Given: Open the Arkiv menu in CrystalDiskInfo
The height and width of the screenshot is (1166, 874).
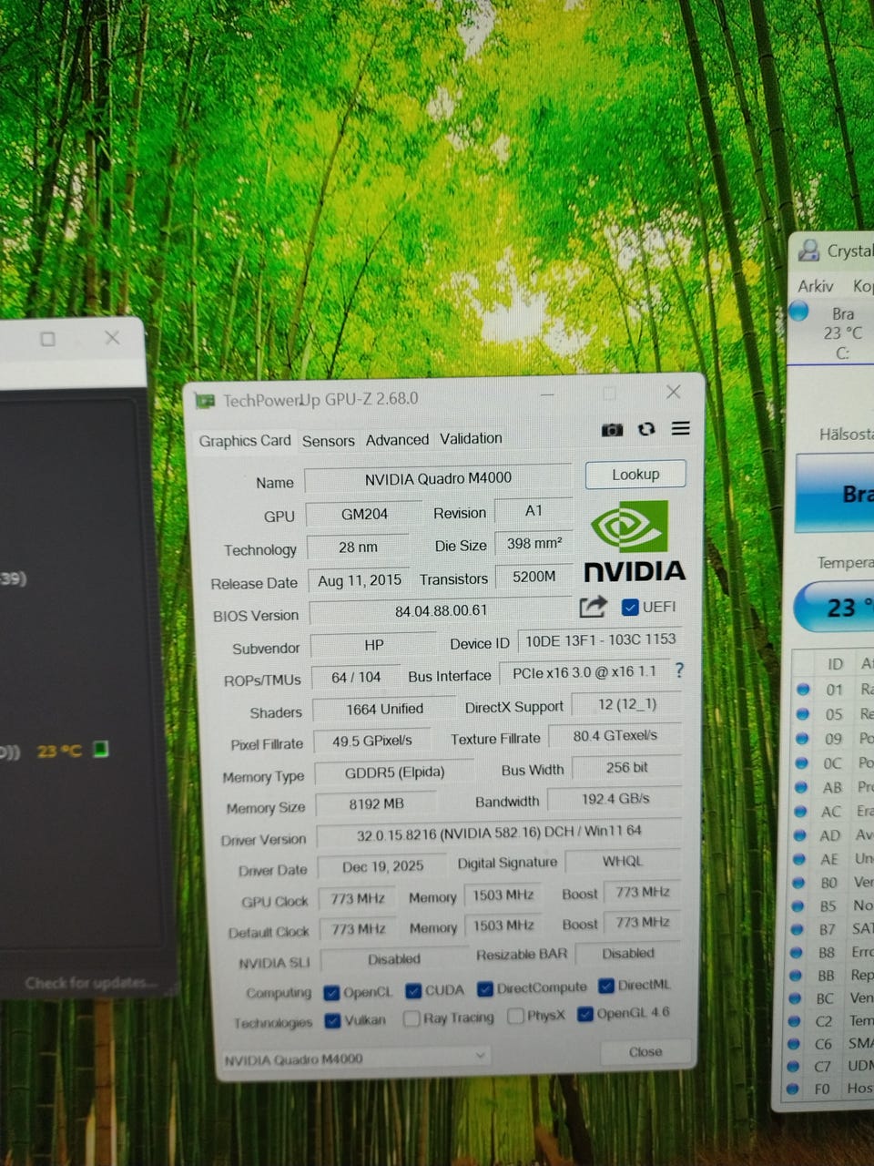Looking at the screenshot, I should [x=816, y=286].
